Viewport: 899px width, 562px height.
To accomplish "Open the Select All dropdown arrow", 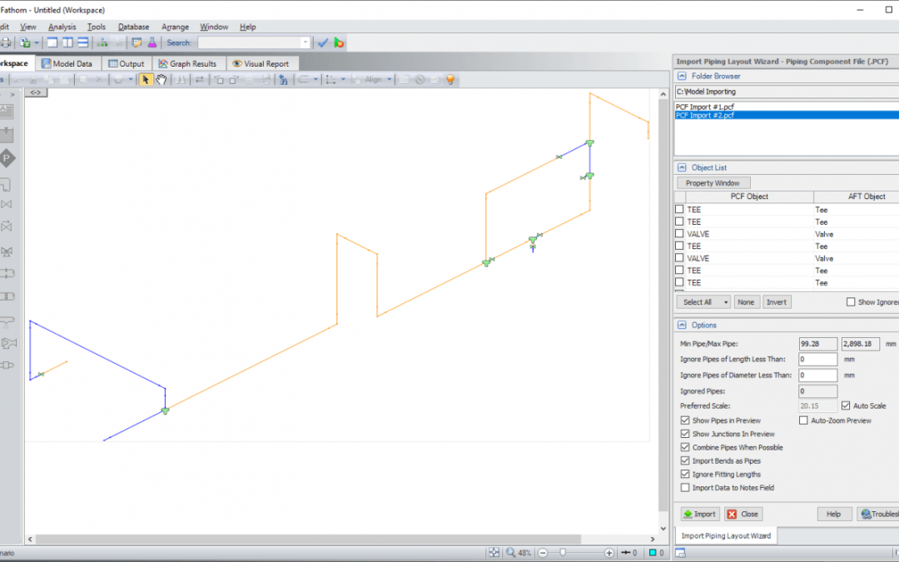I will pyautogui.click(x=726, y=302).
